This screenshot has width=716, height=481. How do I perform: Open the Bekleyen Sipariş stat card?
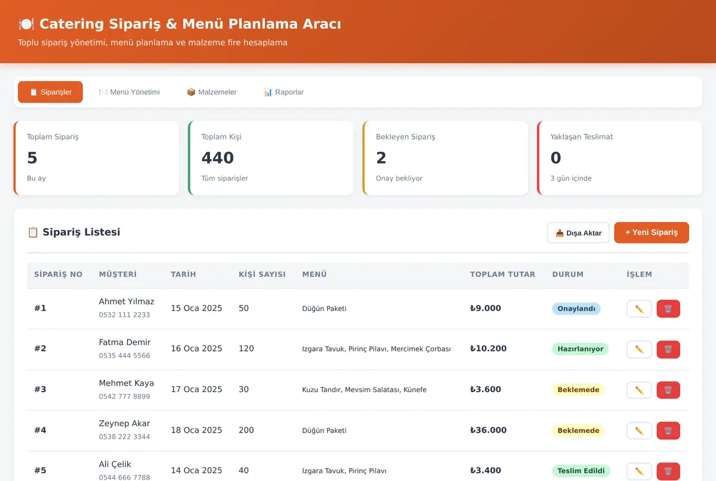pyautogui.click(x=445, y=158)
